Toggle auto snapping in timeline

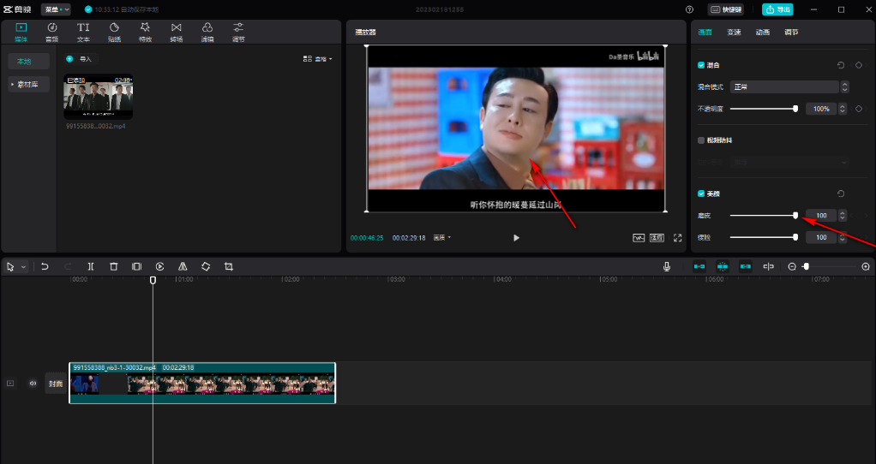pyautogui.click(x=723, y=266)
